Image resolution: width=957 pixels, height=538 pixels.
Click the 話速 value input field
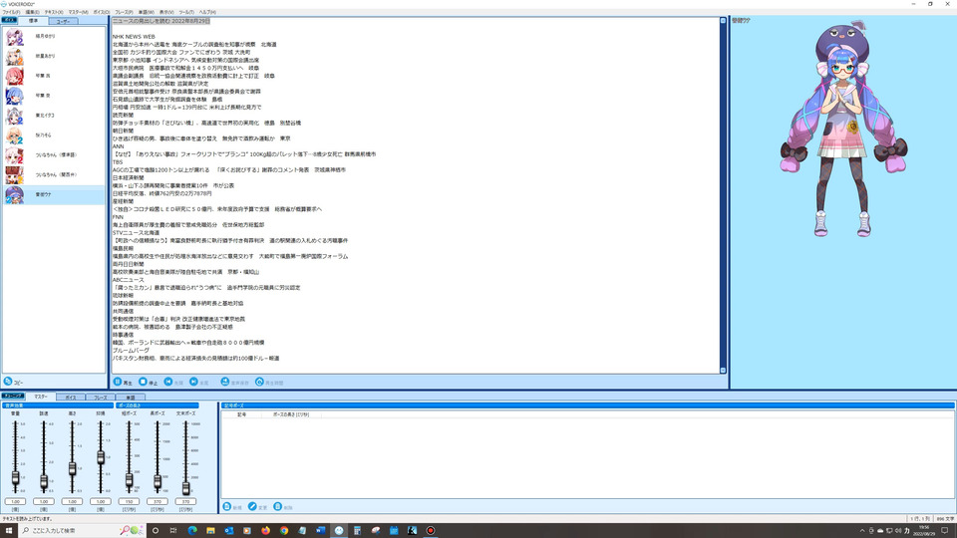(x=44, y=501)
